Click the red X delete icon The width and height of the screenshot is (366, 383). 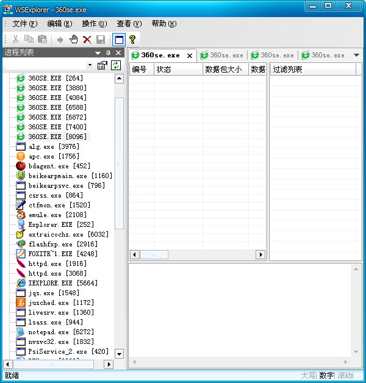[87, 39]
